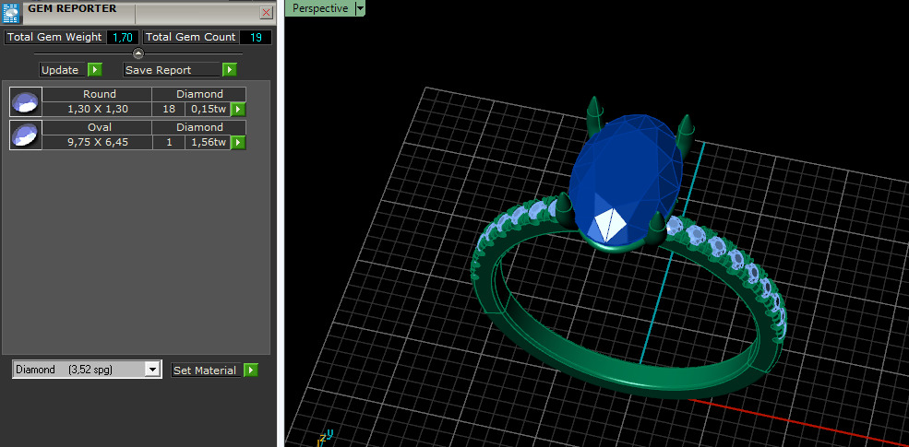
Task: Click green arrow on the 0,15tw row
Action: (238, 110)
